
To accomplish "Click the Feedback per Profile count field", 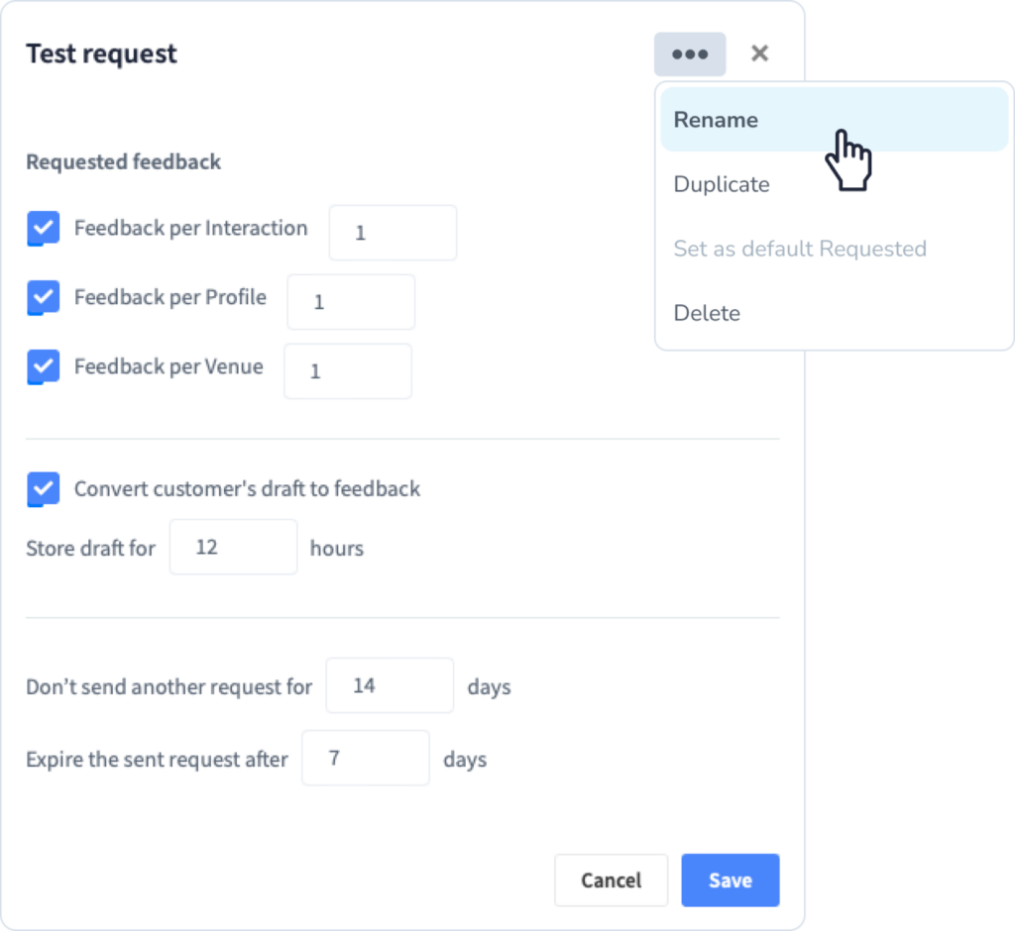I will click(x=351, y=302).
